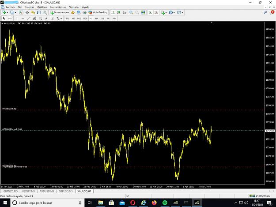Switch to the USDJPY,M5 chart tab

pos(28,191)
